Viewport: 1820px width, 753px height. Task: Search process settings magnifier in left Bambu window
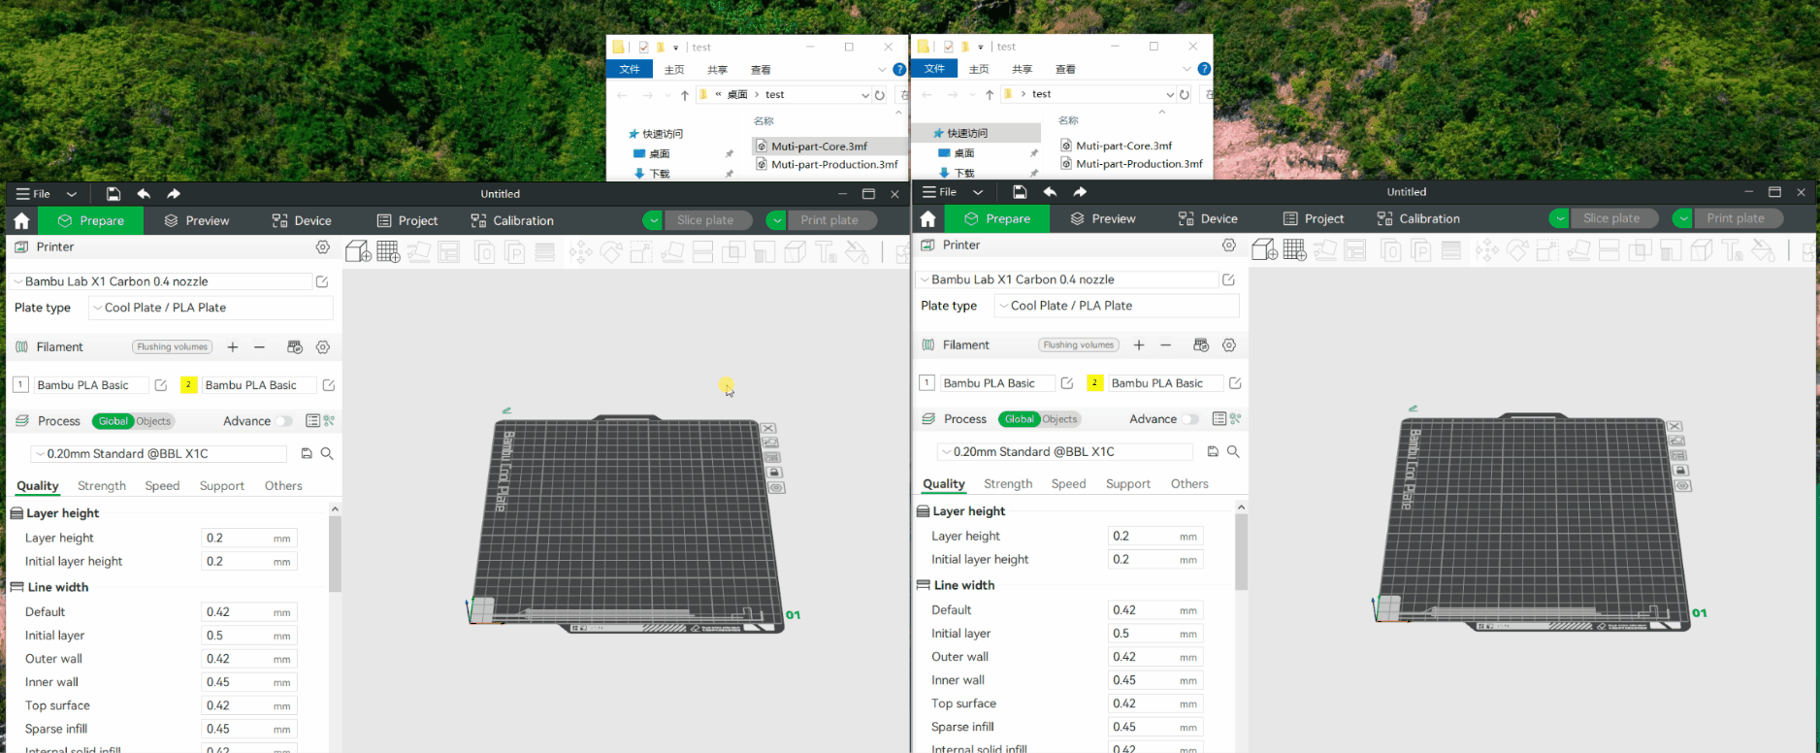pos(327,453)
